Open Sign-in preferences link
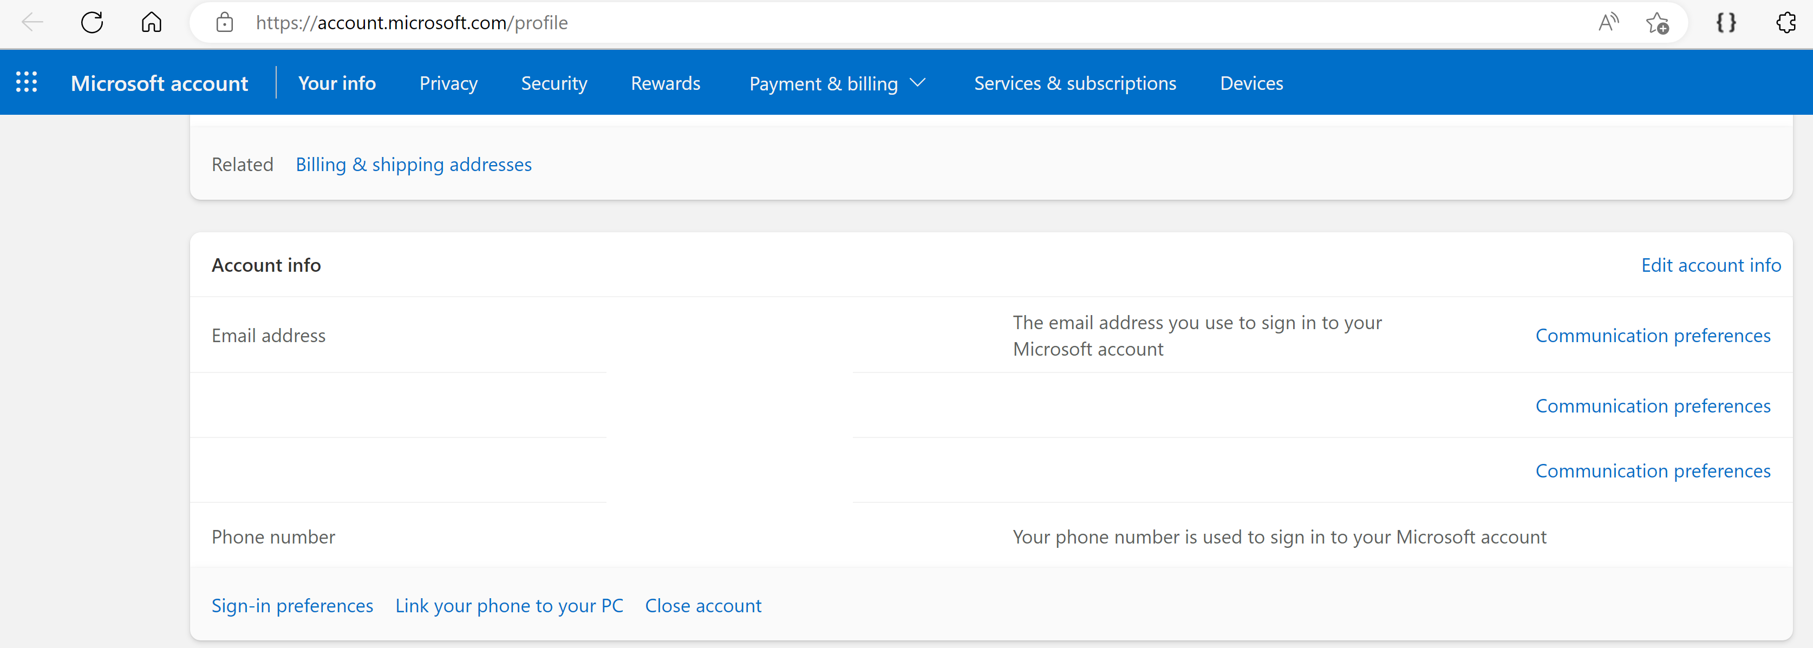The image size is (1813, 648). coord(292,606)
